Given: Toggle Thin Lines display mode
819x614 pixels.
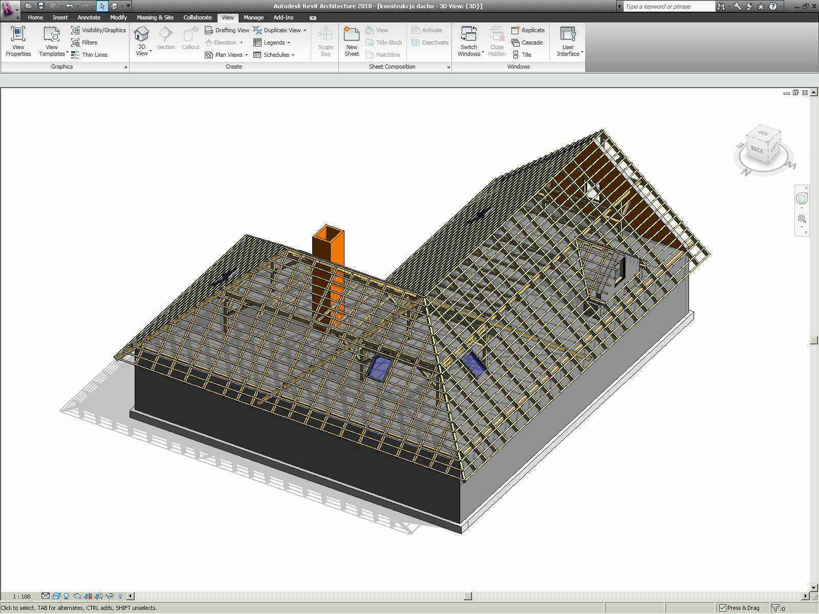Looking at the screenshot, I should pyautogui.click(x=90, y=55).
